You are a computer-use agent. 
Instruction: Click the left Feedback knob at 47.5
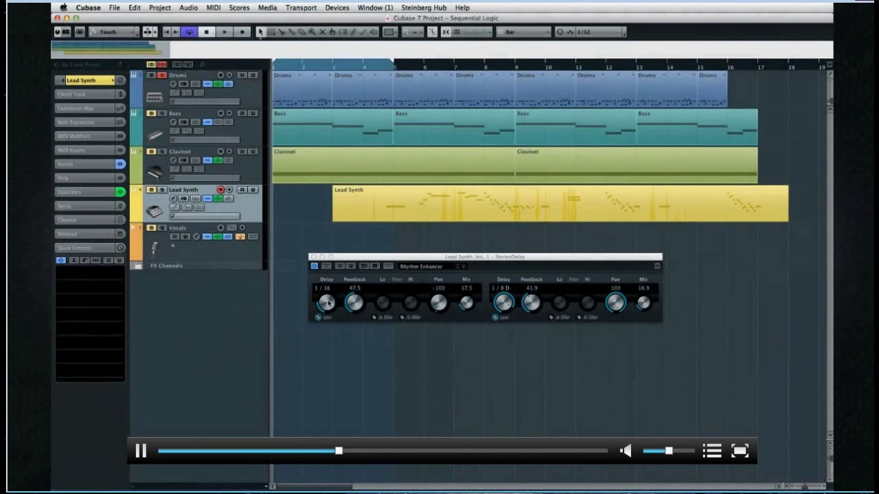[x=354, y=303]
